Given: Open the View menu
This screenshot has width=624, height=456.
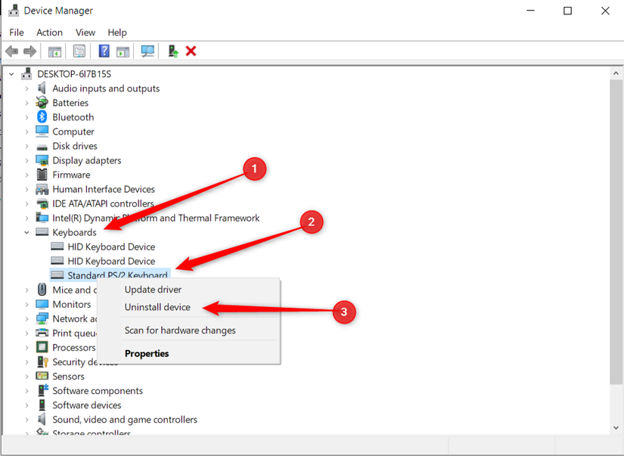Looking at the screenshot, I should (x=85, y=33).
